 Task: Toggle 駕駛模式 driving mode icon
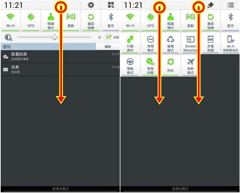click(130, 66)
